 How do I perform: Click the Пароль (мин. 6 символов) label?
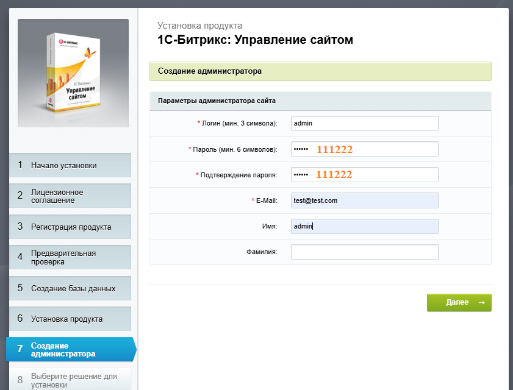point(232,149)
